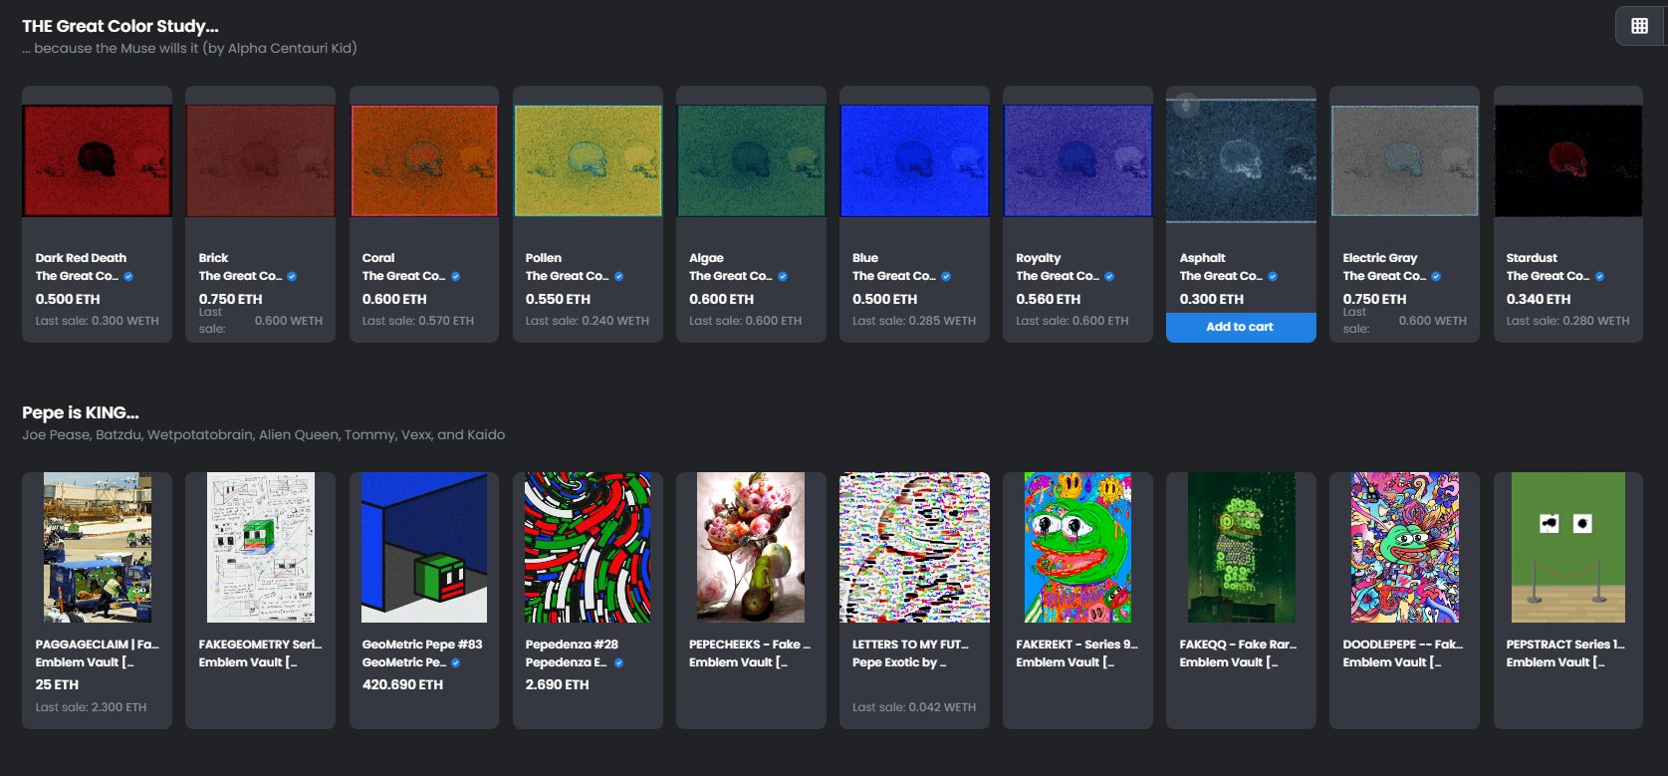Screen dimensions: 1668x776
Task: Click the 420.690 ETH price
Action: click(402, 685)
